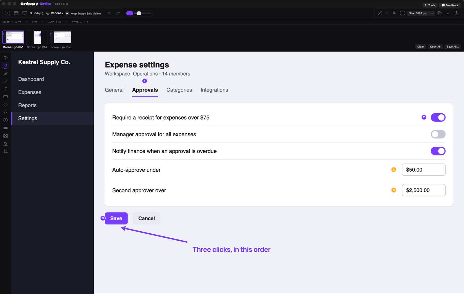Click the Save All... button
Image resolution: width=464 pixels, height=294 pixels.
point(453,47)
